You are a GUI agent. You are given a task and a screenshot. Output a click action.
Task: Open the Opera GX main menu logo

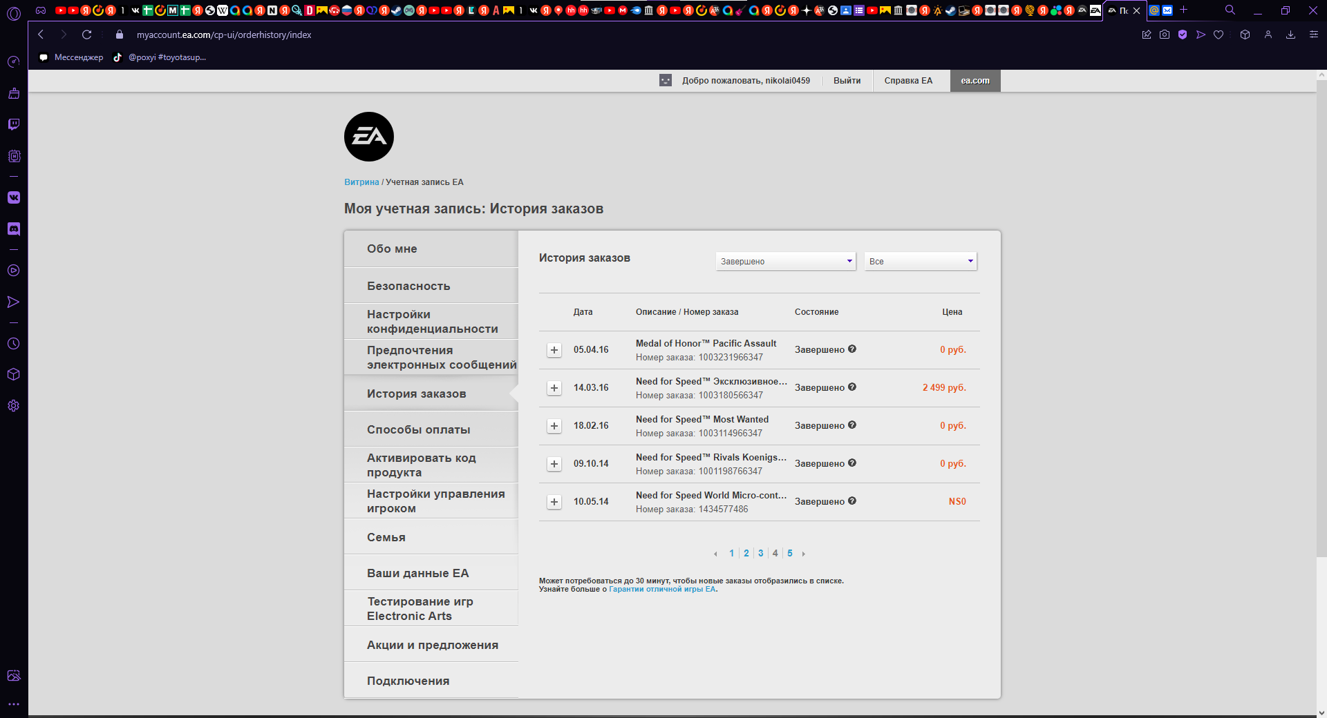click(x=14, y=12)
